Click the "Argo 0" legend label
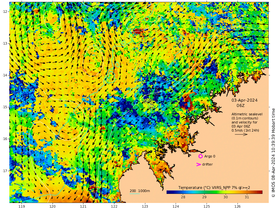The image size is (275, 212). 210,156
